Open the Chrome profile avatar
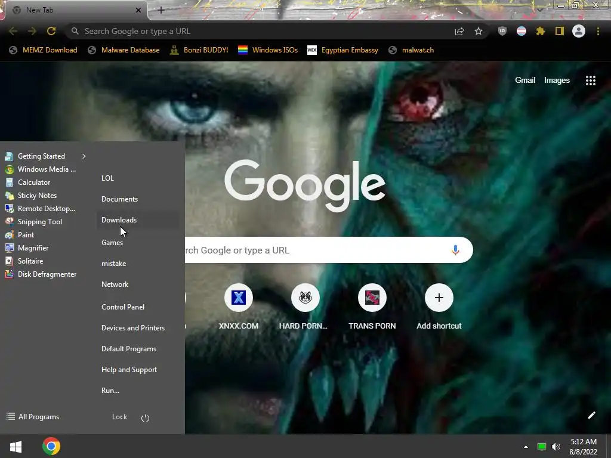Image resolution: width=611 pixels, height=458 pixels. [579, 31]
